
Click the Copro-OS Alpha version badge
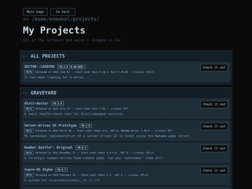(x=62, y=170)
